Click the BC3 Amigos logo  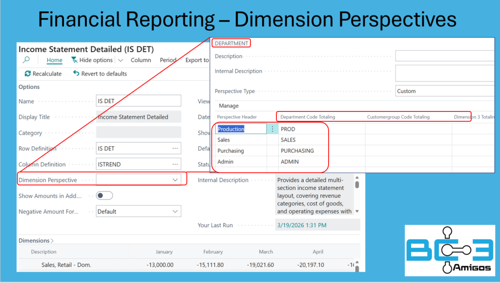pyautogui.click(x=449, y=250)
